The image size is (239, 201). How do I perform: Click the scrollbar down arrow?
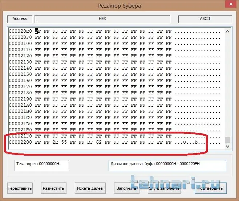point(228,147)
